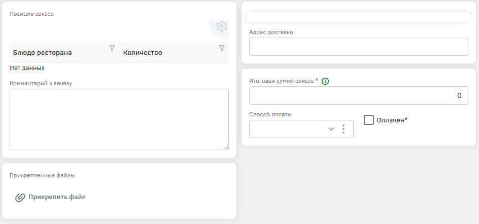Click the Адрес доставки input field
The height and width of the screenshot is (224, 479).
pyautogui.click(x=358, y=47)
